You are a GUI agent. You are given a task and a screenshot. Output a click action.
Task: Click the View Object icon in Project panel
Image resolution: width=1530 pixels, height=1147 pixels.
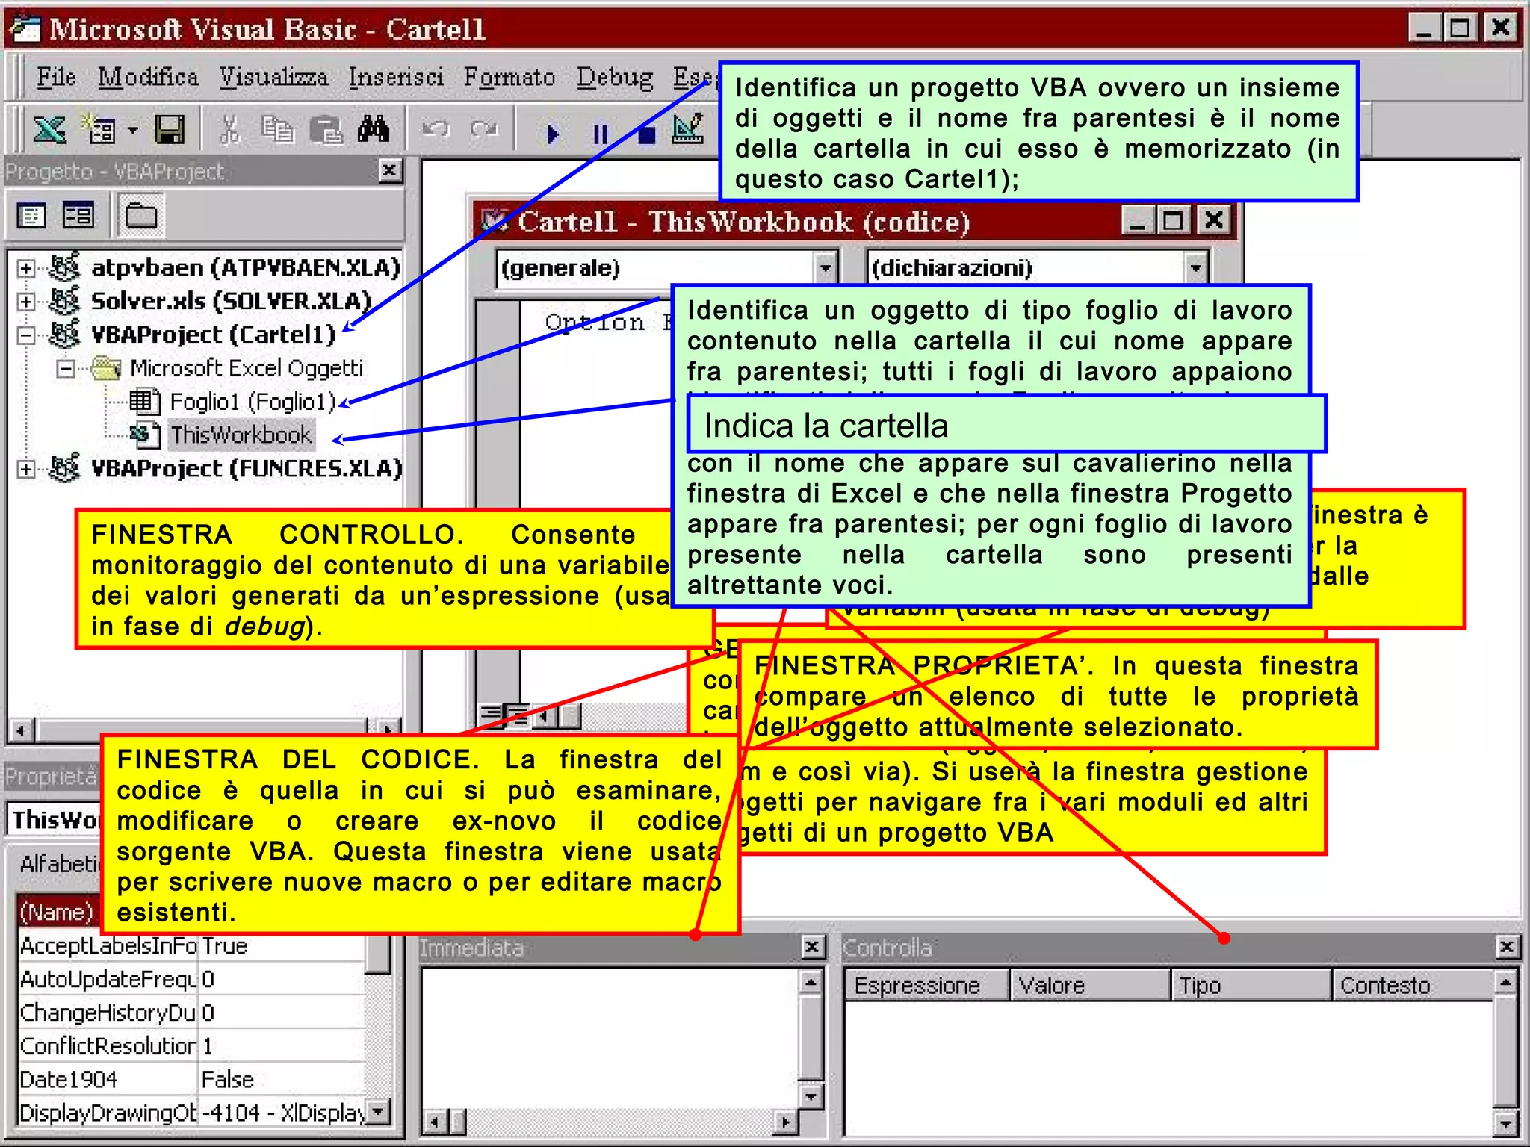[78, 216]
